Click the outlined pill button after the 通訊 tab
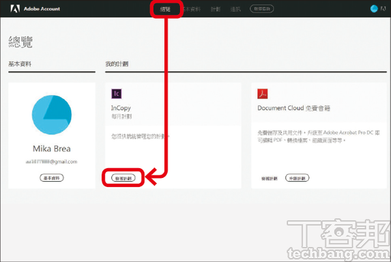 [x=262, y=9]
